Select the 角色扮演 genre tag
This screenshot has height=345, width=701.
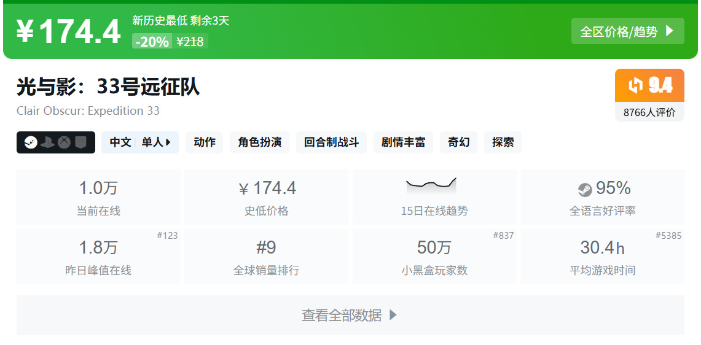(x=260, y=142)
